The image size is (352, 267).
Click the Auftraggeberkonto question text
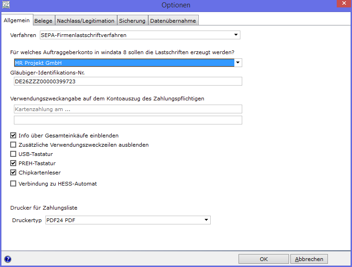click(x=122, y=52)
